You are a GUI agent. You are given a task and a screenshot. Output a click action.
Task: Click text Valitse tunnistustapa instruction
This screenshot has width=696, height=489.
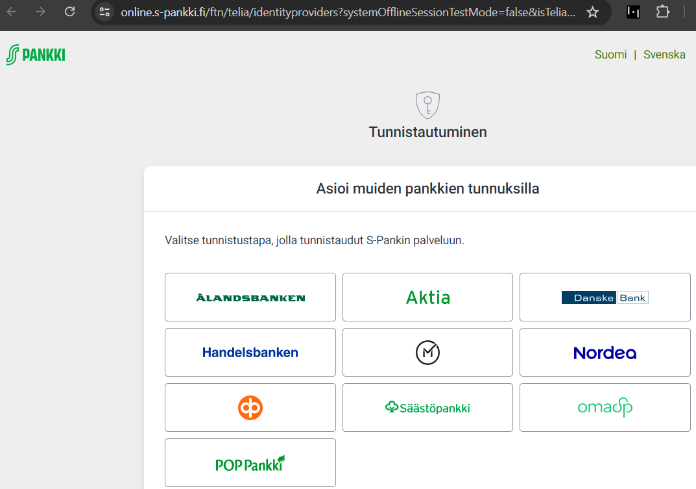(314, 240)
